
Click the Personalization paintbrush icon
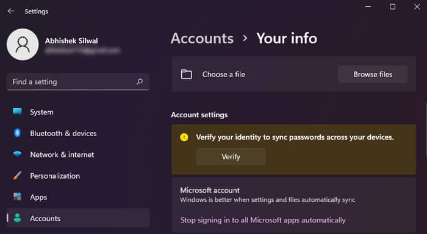(18, 176)
